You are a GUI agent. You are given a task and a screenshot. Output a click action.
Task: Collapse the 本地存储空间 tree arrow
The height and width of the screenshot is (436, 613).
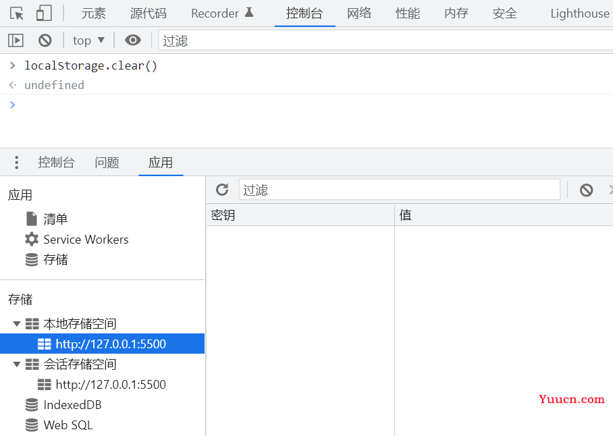click(x=17, y=323)
